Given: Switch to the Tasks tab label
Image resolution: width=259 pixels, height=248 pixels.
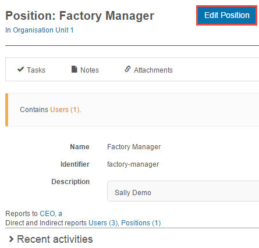Looking at the screenshot, I should coord(36,70).
